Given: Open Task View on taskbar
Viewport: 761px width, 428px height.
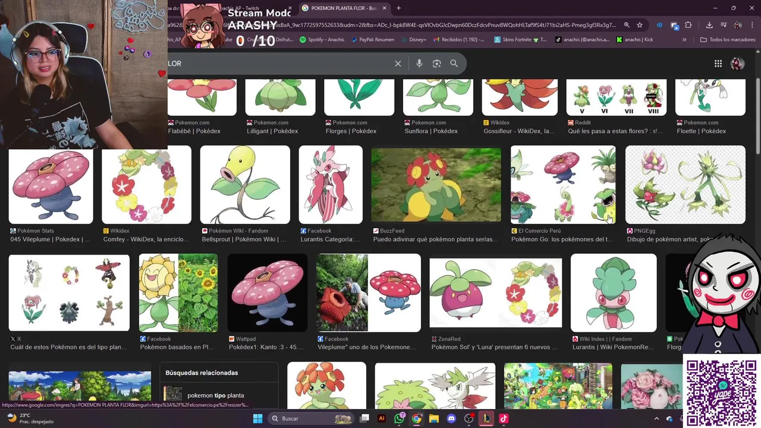Looking at the screenshot, I should (364, 418).
